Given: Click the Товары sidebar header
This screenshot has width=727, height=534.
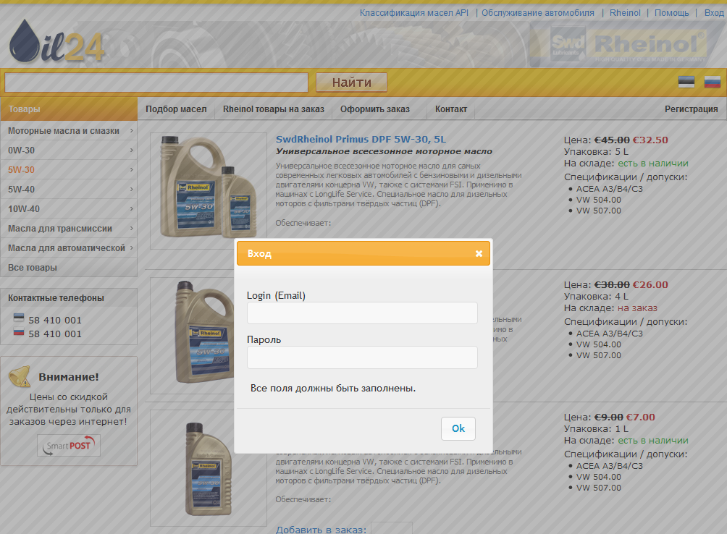Looking at the screenshot, I should point(69,109).
